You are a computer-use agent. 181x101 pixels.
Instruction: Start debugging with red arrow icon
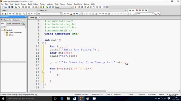[76, 7]
